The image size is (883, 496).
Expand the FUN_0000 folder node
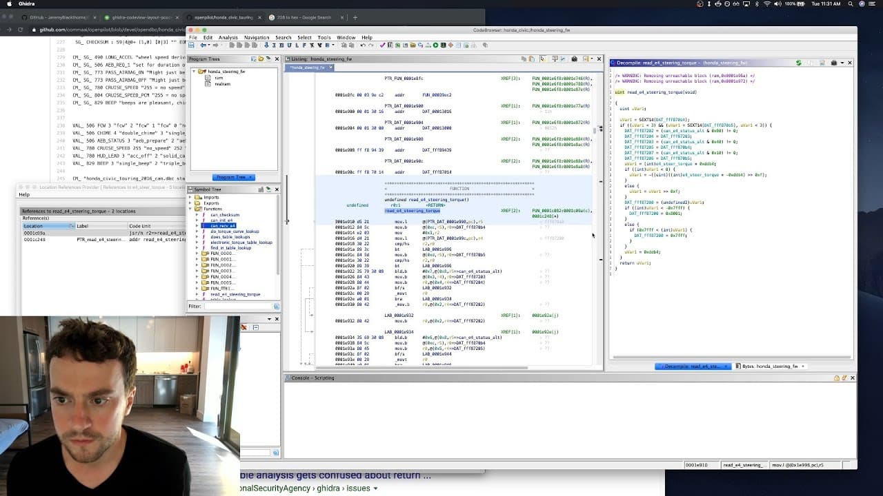(197, 254)
